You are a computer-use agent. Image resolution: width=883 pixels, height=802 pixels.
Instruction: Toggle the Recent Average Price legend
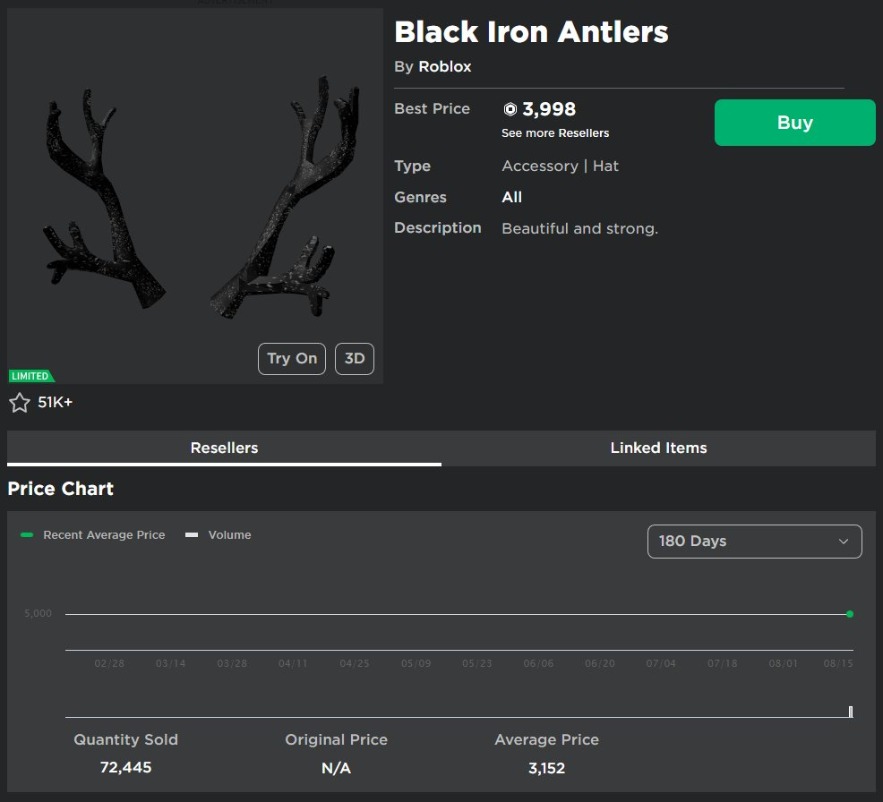click(x=93, y=534)
